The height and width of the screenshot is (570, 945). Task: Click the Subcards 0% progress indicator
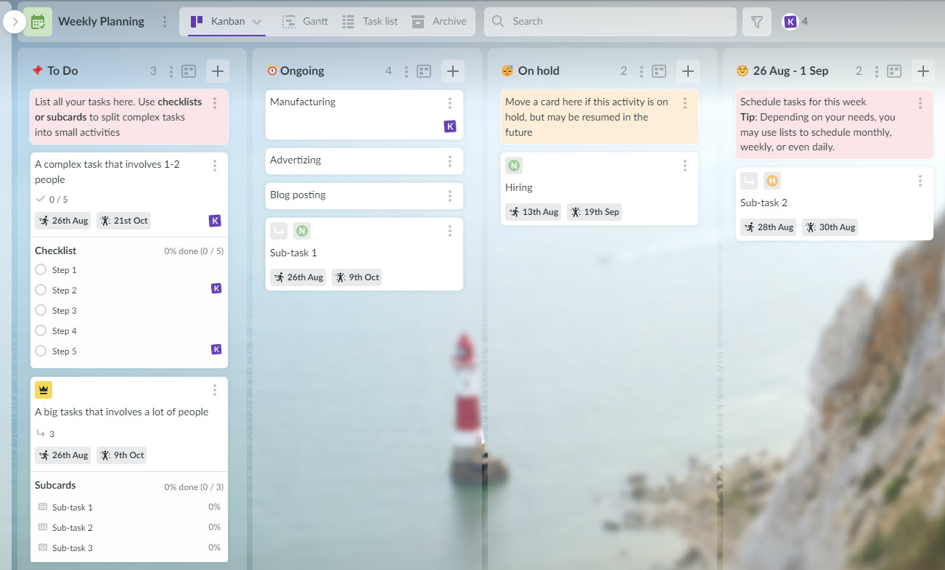coord(193,486)
